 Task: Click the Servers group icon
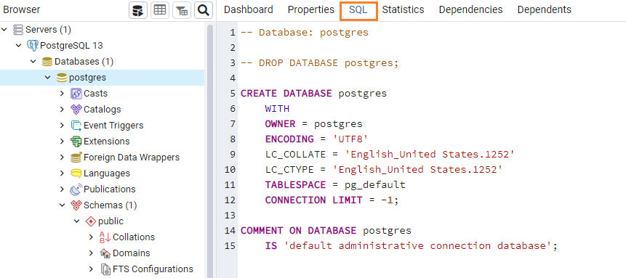point(18,30)
